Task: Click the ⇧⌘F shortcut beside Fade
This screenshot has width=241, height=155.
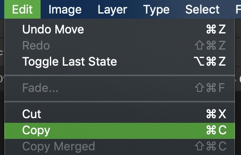Action: (x=210, y=88)
